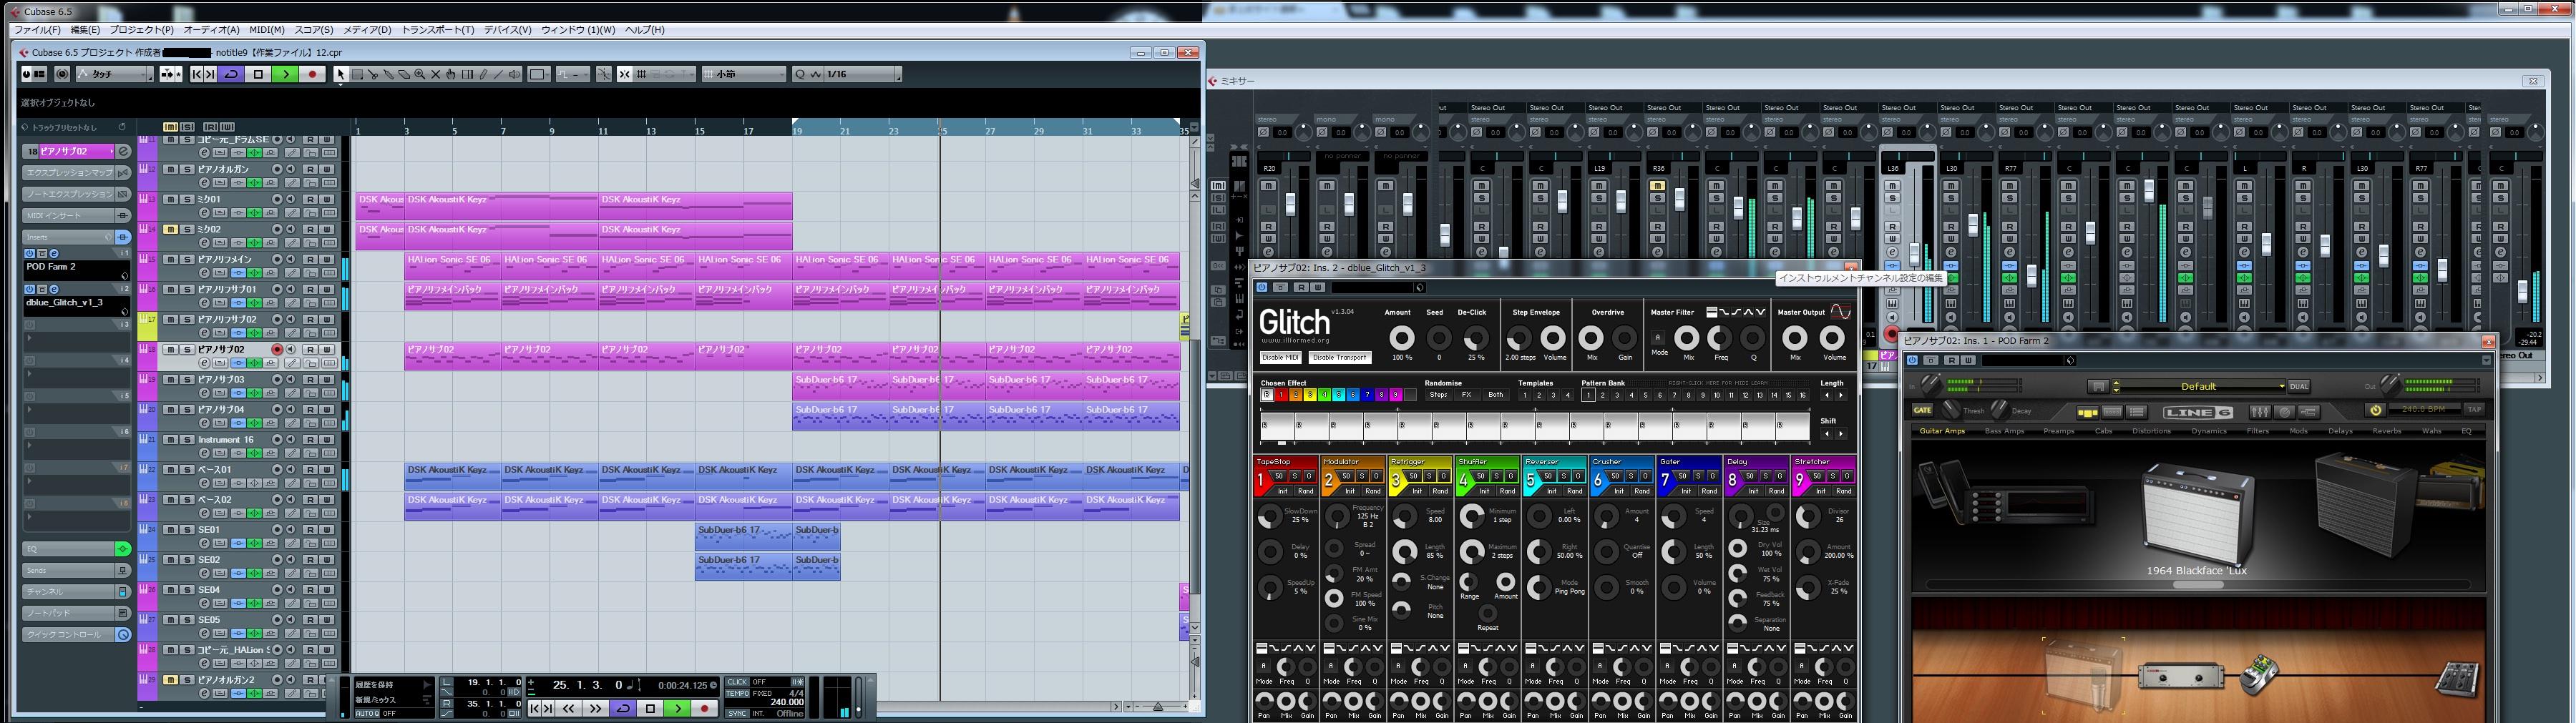The image size is (2576, 723).
Task: Open quantize 1/16 dropdown
Action: point(859,74)
